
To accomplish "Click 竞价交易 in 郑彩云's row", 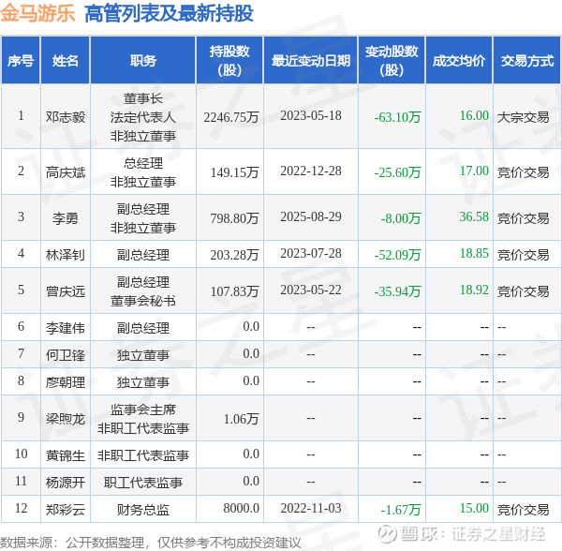I will pyautogui.click(x=524, y=510).
